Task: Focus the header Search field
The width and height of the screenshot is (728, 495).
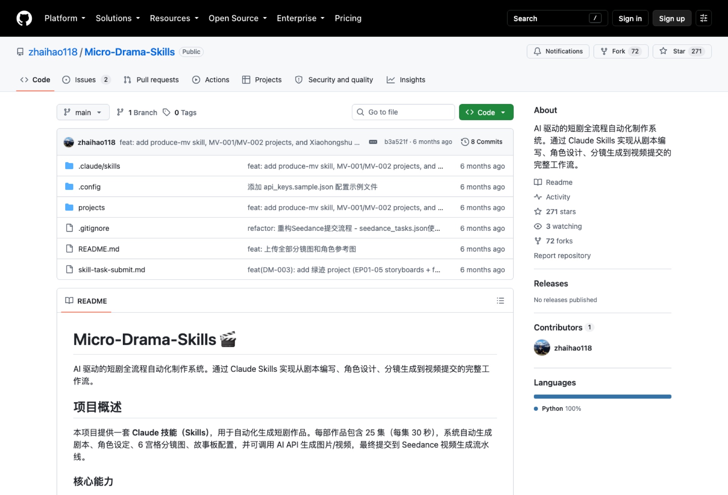Action: pyautogui.click(x=557, y=18)
